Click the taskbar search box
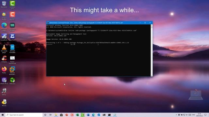This screenshot has height=117, width=209. (x=24, y=115)
